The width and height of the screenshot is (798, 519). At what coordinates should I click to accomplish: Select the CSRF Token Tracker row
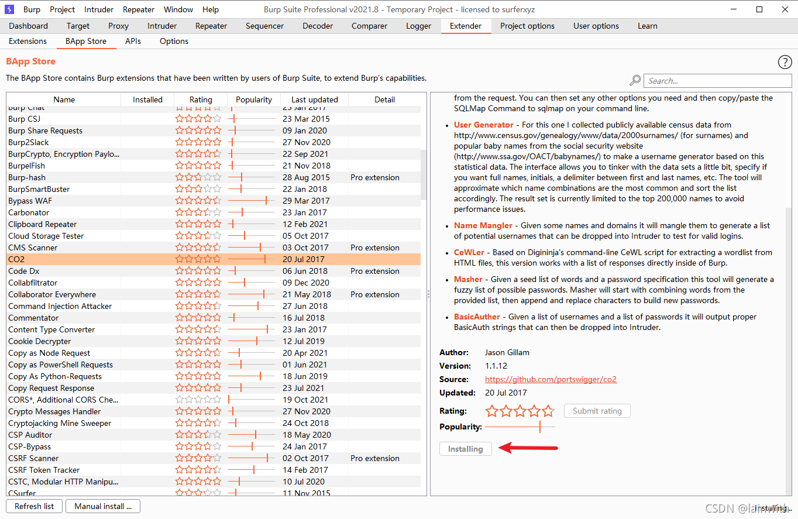pos(214,470)
